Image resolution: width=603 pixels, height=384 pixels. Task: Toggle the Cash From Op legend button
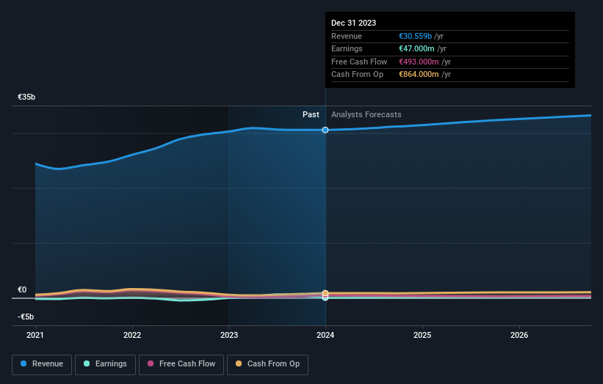click(267, 364)
